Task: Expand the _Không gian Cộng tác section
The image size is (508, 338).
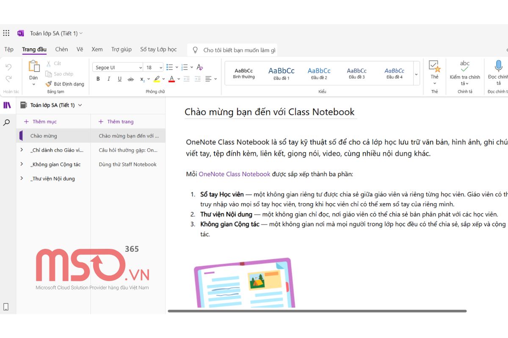Action: point(22,164)
